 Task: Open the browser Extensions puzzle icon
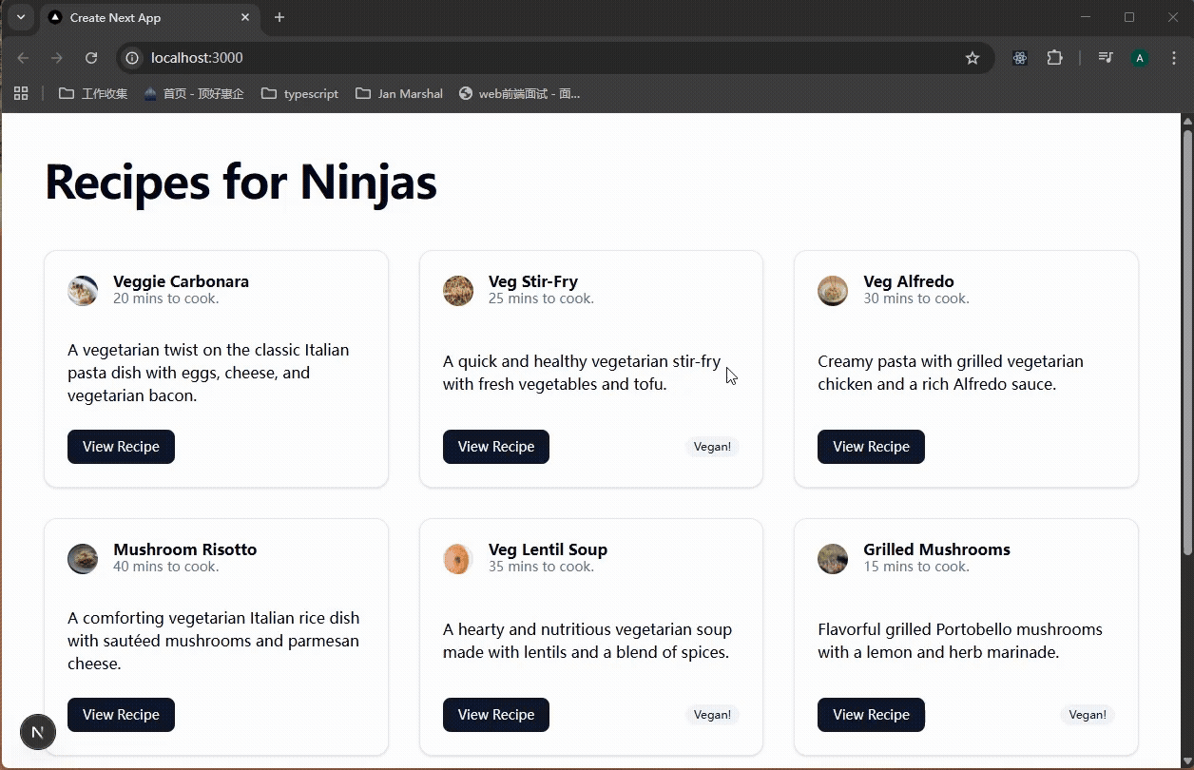coord(1054,58)
